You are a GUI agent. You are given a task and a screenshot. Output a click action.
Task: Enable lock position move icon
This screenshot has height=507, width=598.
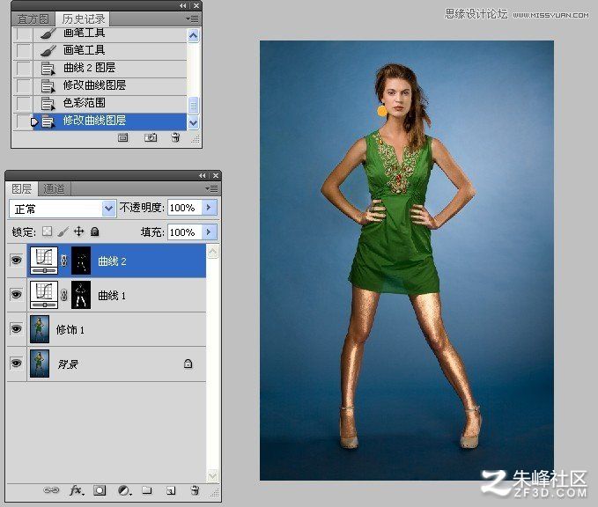[x=78, y=231]
